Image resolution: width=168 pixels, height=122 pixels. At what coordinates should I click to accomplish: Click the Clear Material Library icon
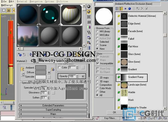pyautogui.click(x=147, y=9)
